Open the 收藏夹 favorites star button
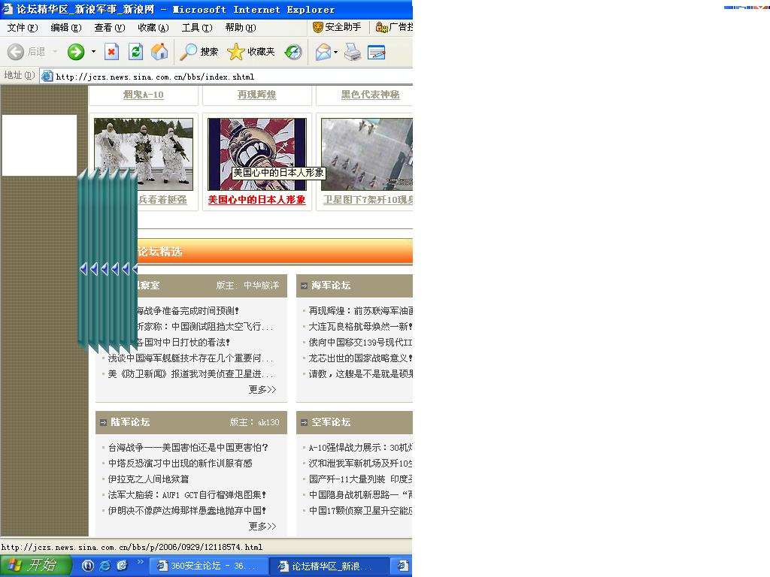 click(251, 52)
